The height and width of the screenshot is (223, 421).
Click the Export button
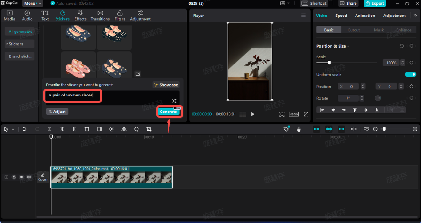coord(374,3)
